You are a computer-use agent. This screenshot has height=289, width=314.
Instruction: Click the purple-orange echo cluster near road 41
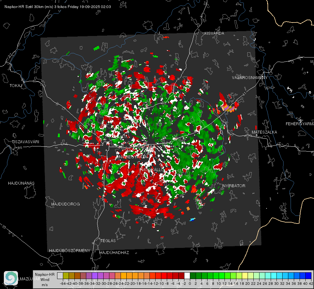tap(229, 108)
